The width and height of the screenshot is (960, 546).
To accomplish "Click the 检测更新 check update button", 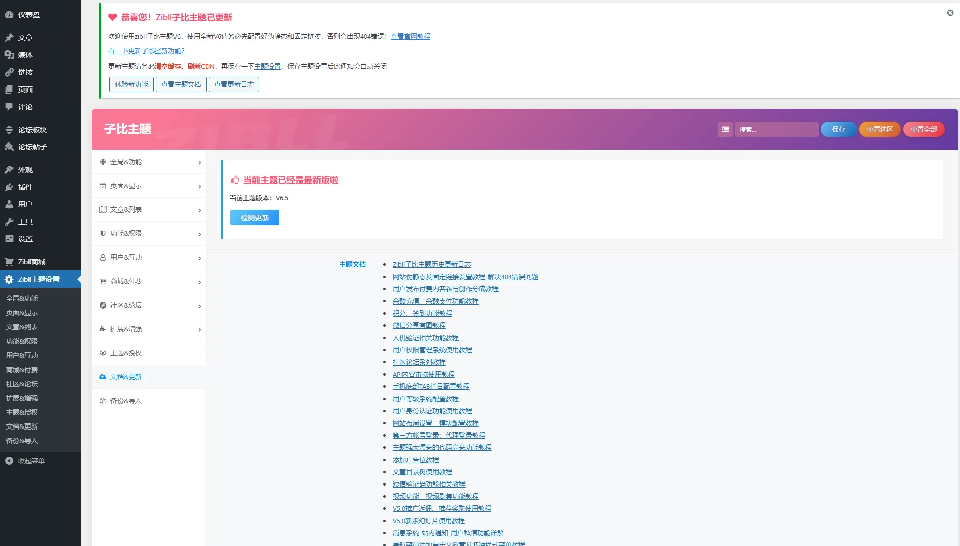I will tap(255, 218).
